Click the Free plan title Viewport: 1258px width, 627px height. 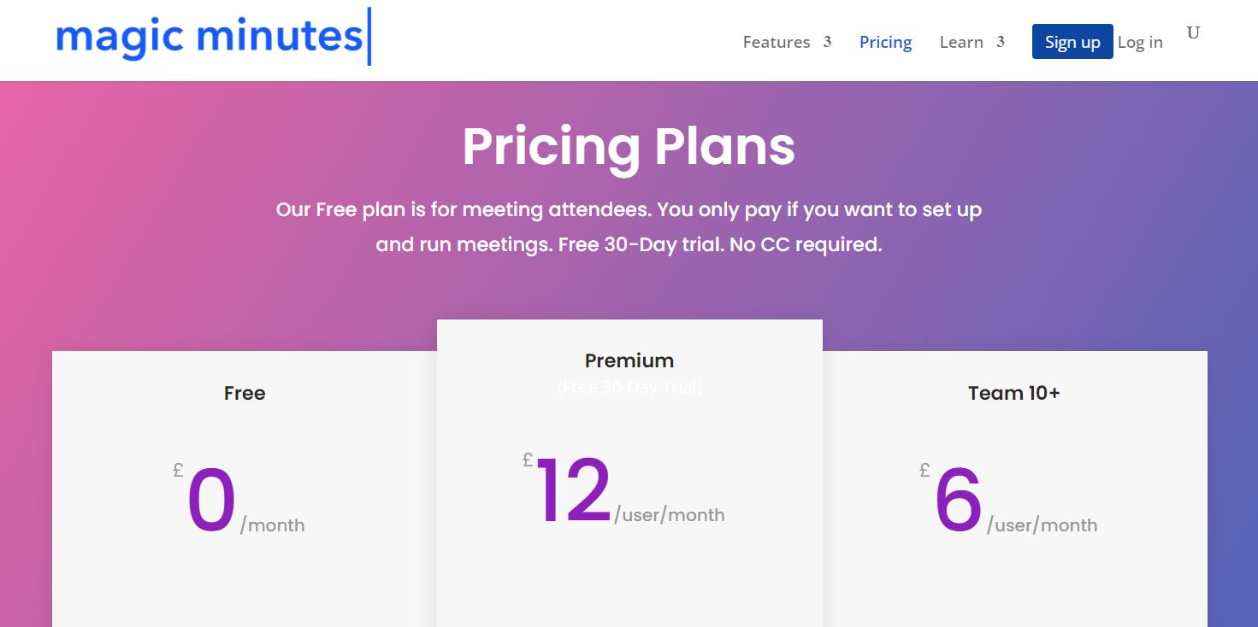[245, 393]
